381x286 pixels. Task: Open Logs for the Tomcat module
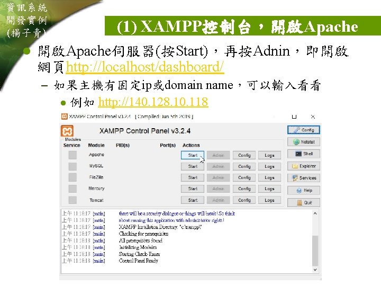(269, 200)
